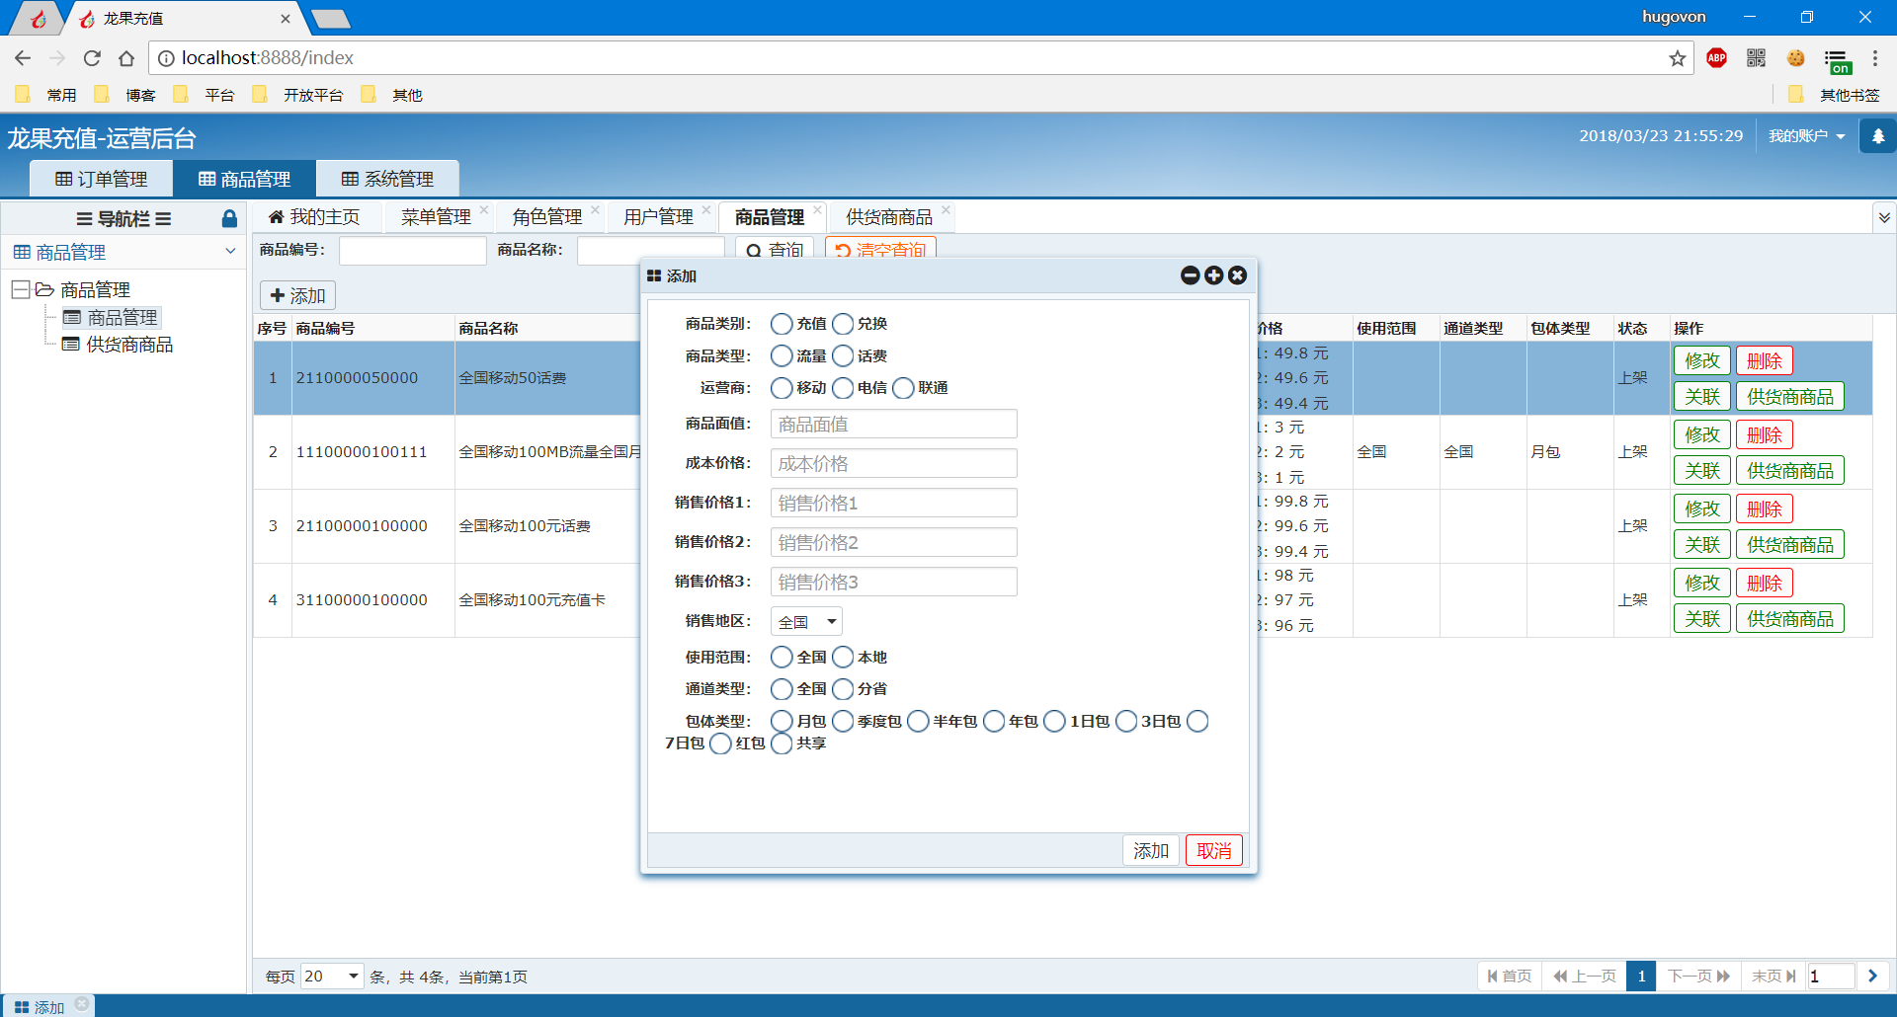Screen dimensions: 1897x1017
Task: Close the 菜单管理 tab
Action: coord(484,209)
